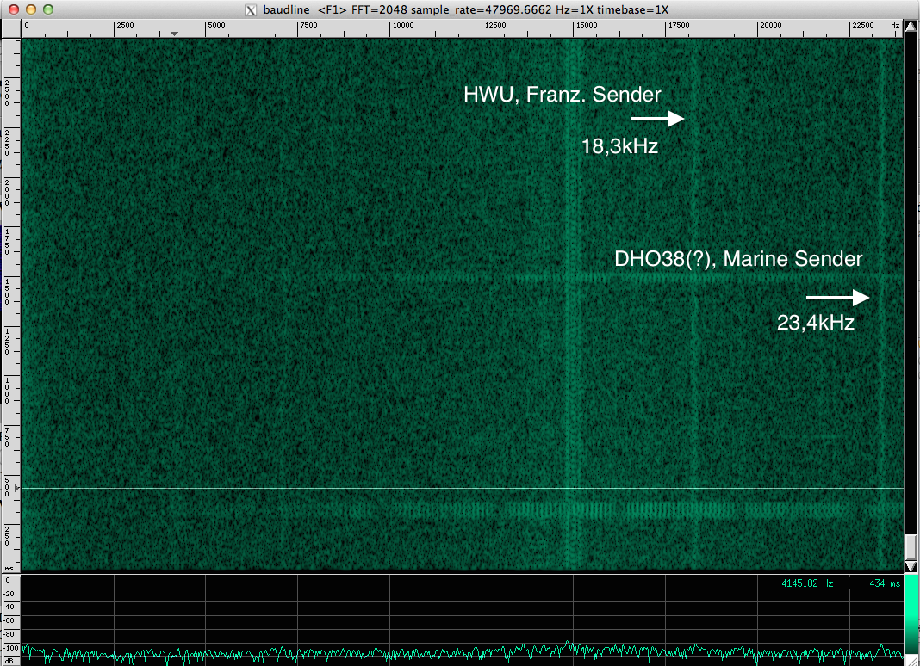Viewport: 920px width, 666px height.
Task: Click the Hz unit label on the ruler
Action: [896, 26]
